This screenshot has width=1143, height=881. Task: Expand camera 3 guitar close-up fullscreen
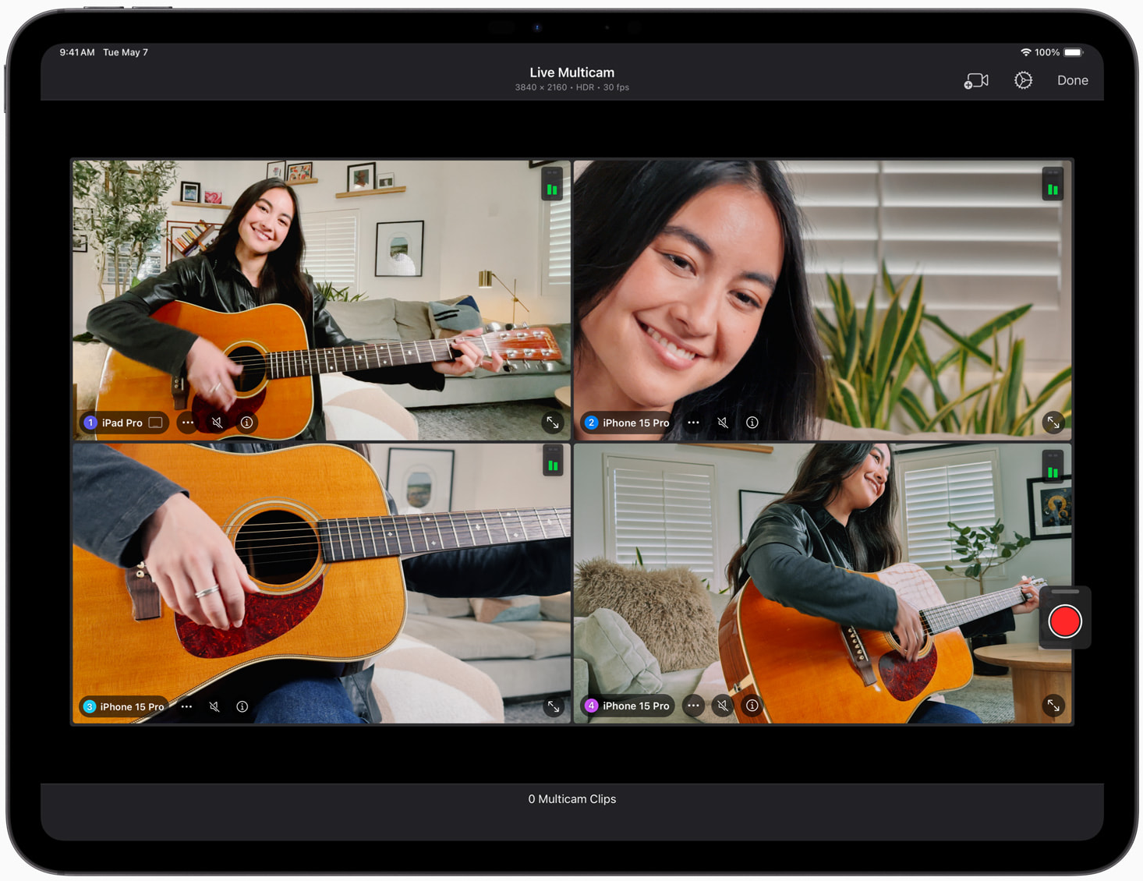[553, 706]
